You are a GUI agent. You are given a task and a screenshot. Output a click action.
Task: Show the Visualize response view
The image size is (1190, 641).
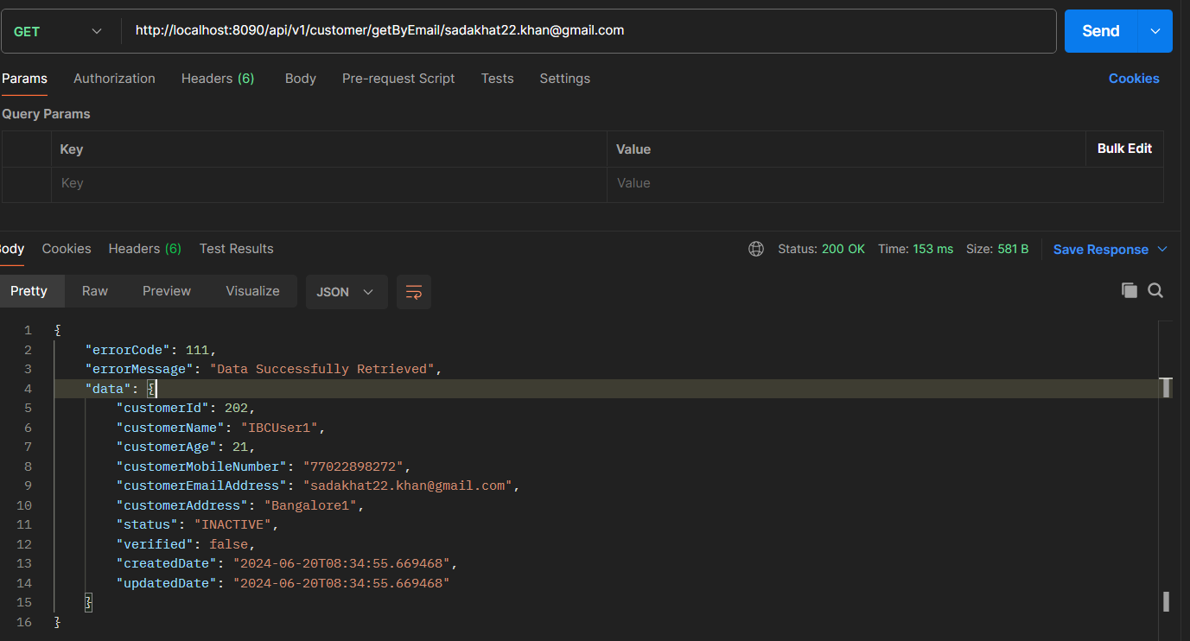pyautogui.click(x=252, y=291)
